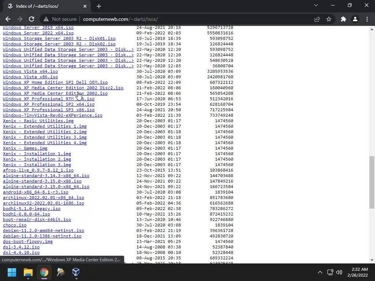The height and width of the screenshot is (281, 375).
Task: Download debian-11.2.0-amd64-netinst.iso
Action: point(44,231)
